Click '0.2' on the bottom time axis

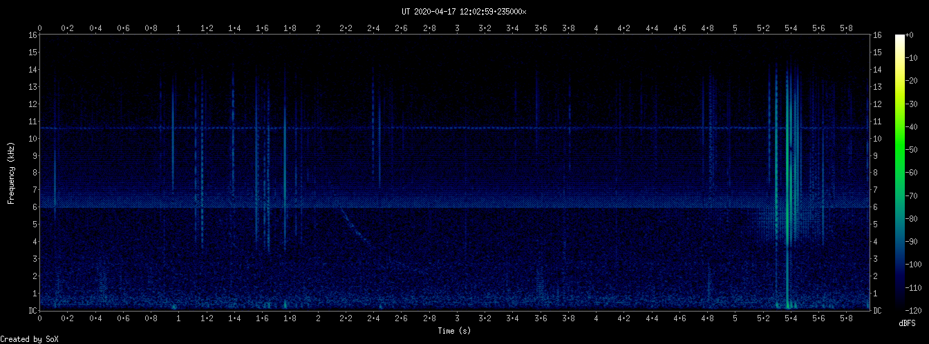[x=68, y=318]
